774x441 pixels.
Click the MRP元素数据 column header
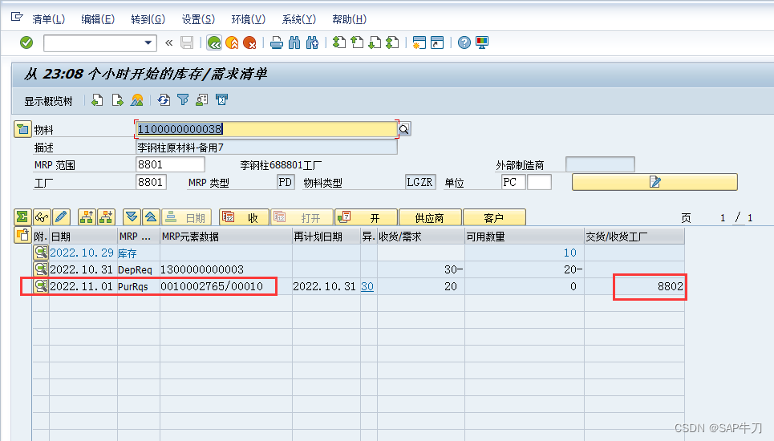226,237
